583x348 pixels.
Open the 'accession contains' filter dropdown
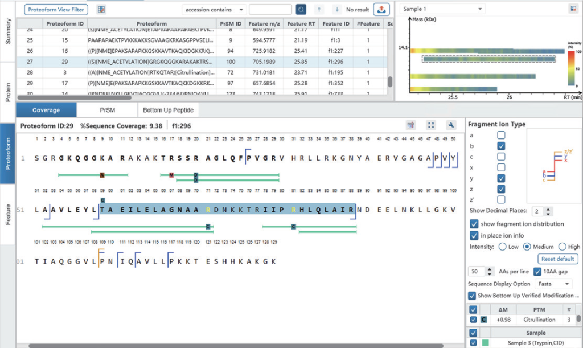click(214, 10)
